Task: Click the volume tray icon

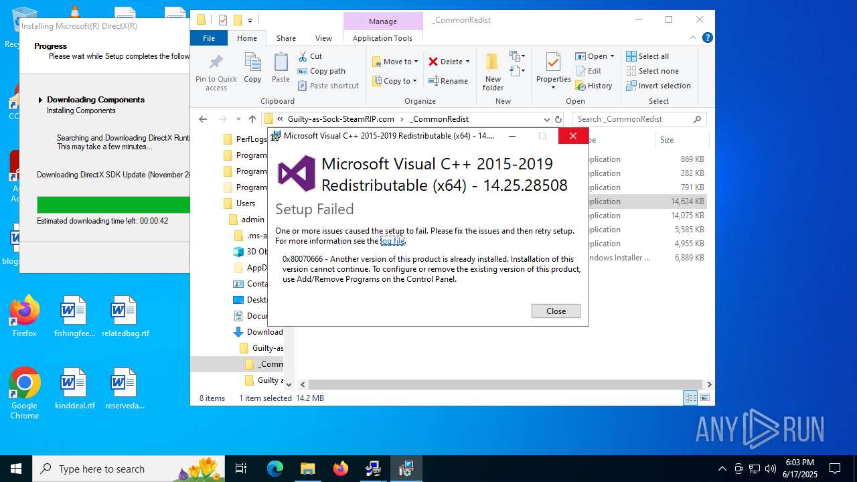Action: pyautogui.click(x=771, y=469)
